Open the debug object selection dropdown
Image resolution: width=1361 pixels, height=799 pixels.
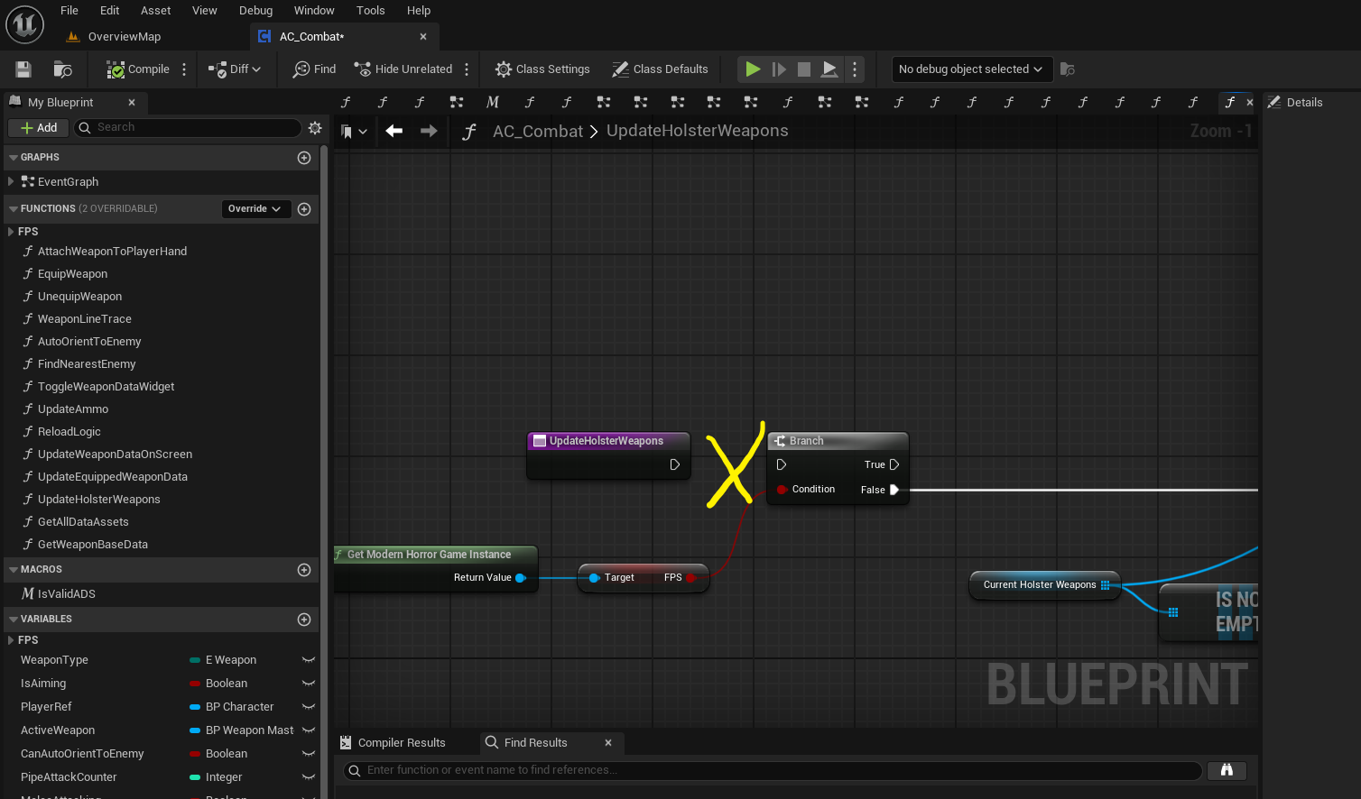pos(970,69)
